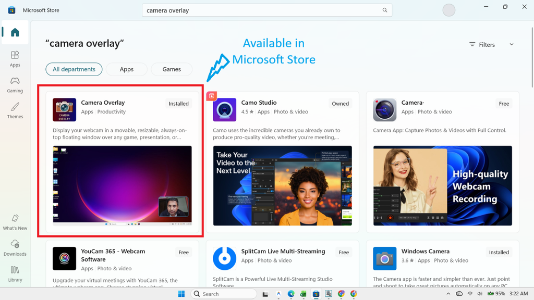This screenshot has height=300, width=534.
Task: Open What's New in sidebar
Action: click(x=15, y=222)
